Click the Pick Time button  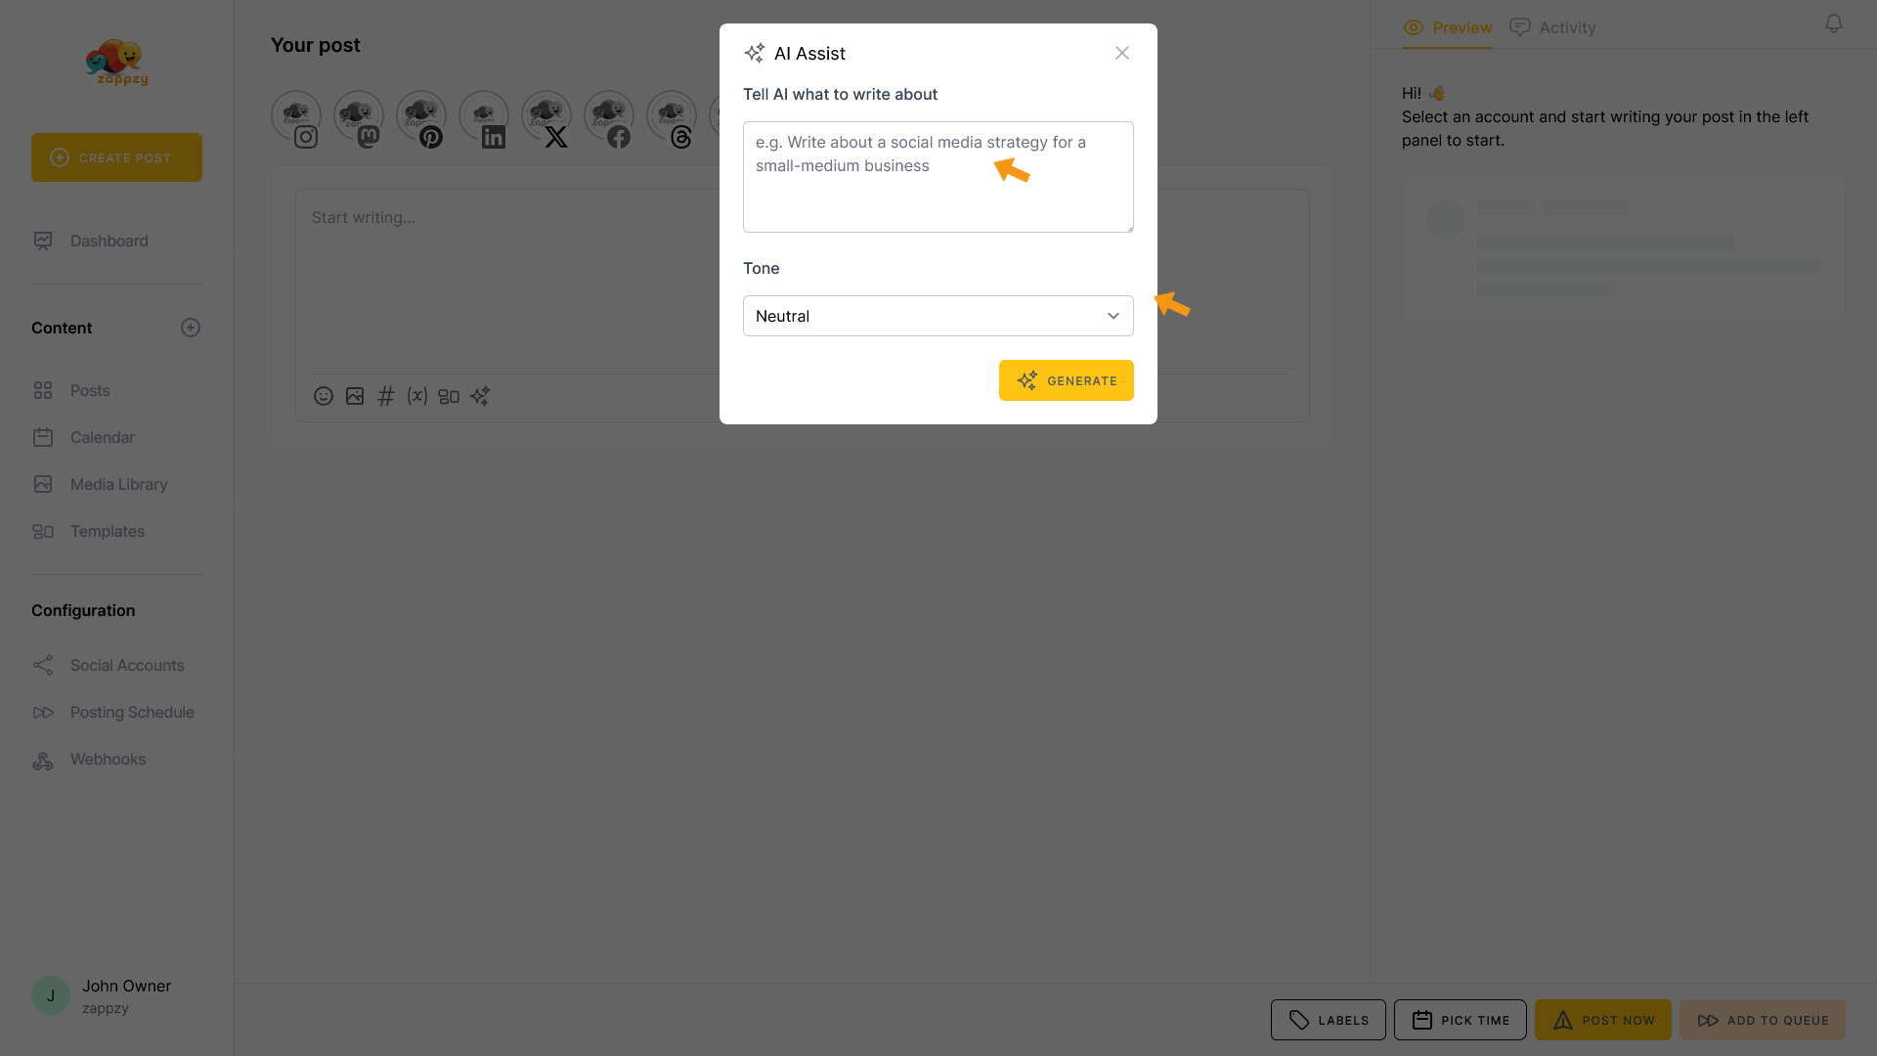(x=1460, y=1020)
